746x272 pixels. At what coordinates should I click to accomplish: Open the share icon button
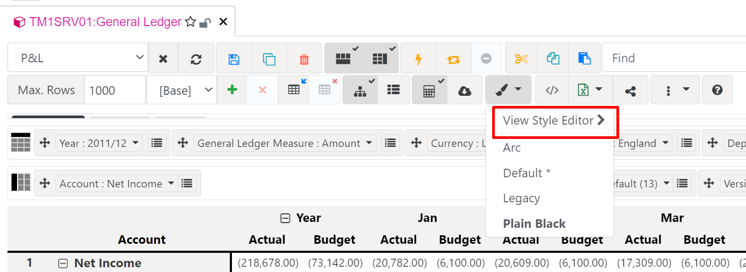(630, 90)
